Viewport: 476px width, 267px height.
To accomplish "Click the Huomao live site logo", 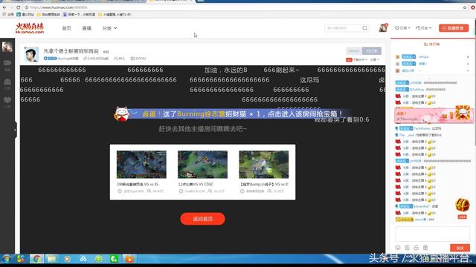I will (30, 28).
